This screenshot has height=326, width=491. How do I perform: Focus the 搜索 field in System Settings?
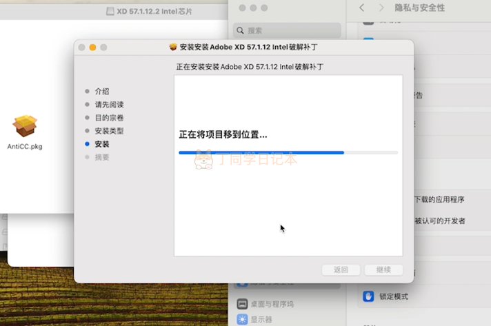[287, 30]
